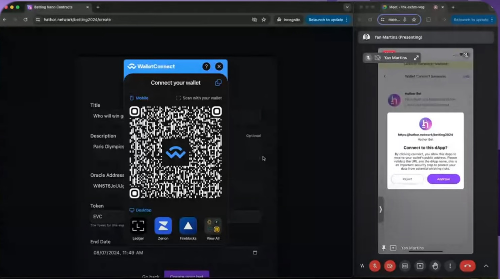
Task: Open more options in Meet controls
Action: [x=450, y=266]
